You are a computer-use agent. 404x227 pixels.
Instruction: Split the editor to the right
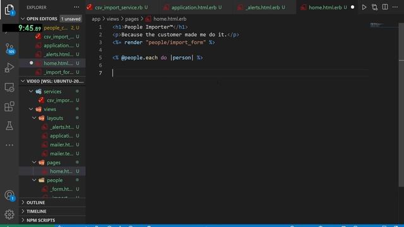[x=385, y=7]
